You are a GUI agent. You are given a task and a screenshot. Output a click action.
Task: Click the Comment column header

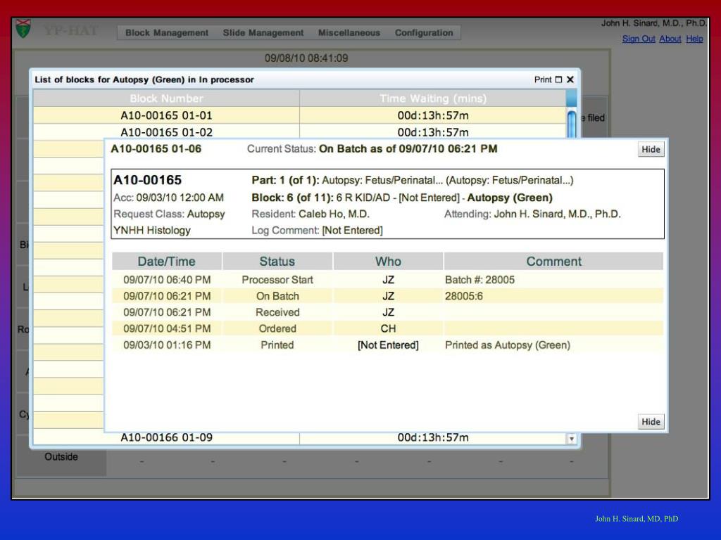click(x=553, y=262)
